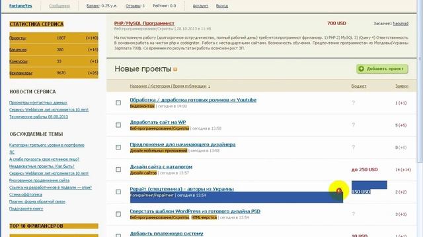Click the RSS icon beside Новые проекты
This screenshot has width=423, height=237.
[x=175, y=70]
